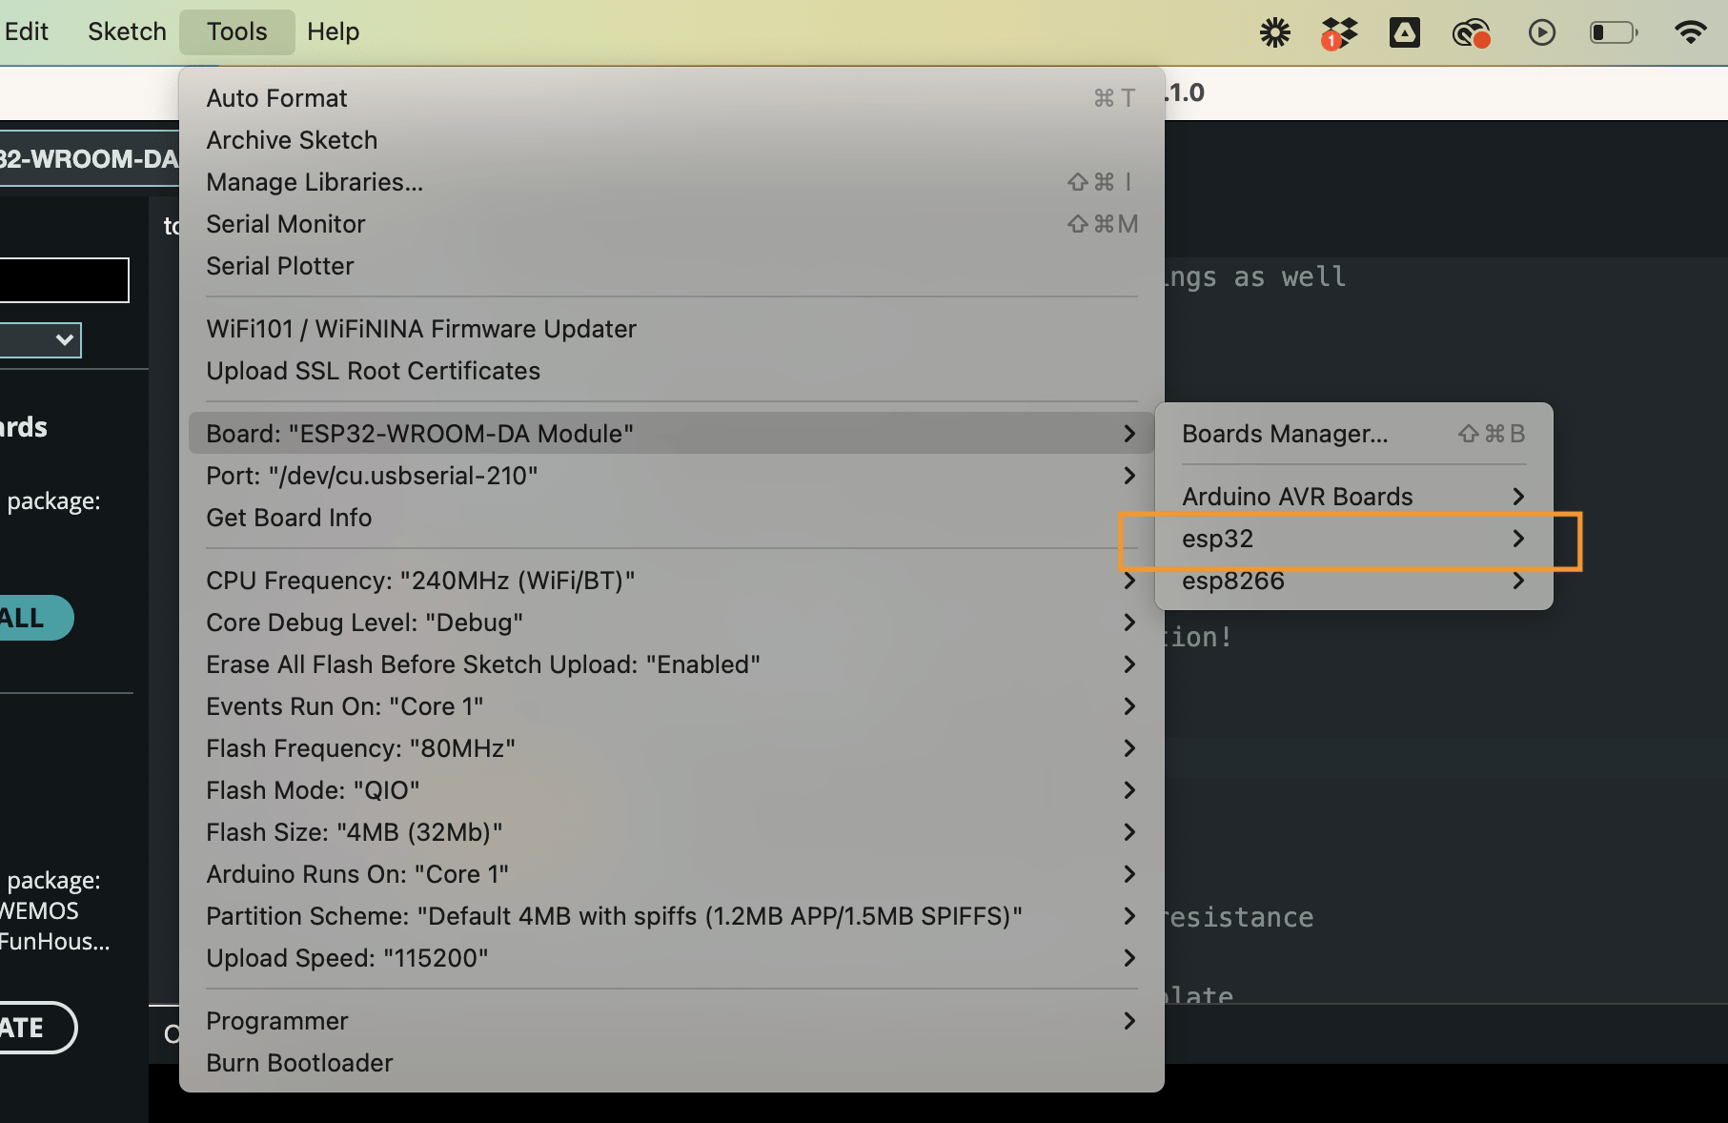
Task: Select the ESP32-WROOM-DA board selector
Action: (x=89, y=158)
